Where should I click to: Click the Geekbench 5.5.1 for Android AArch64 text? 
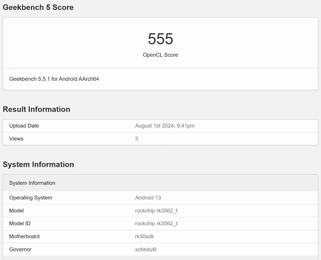(x=54, y=79)
